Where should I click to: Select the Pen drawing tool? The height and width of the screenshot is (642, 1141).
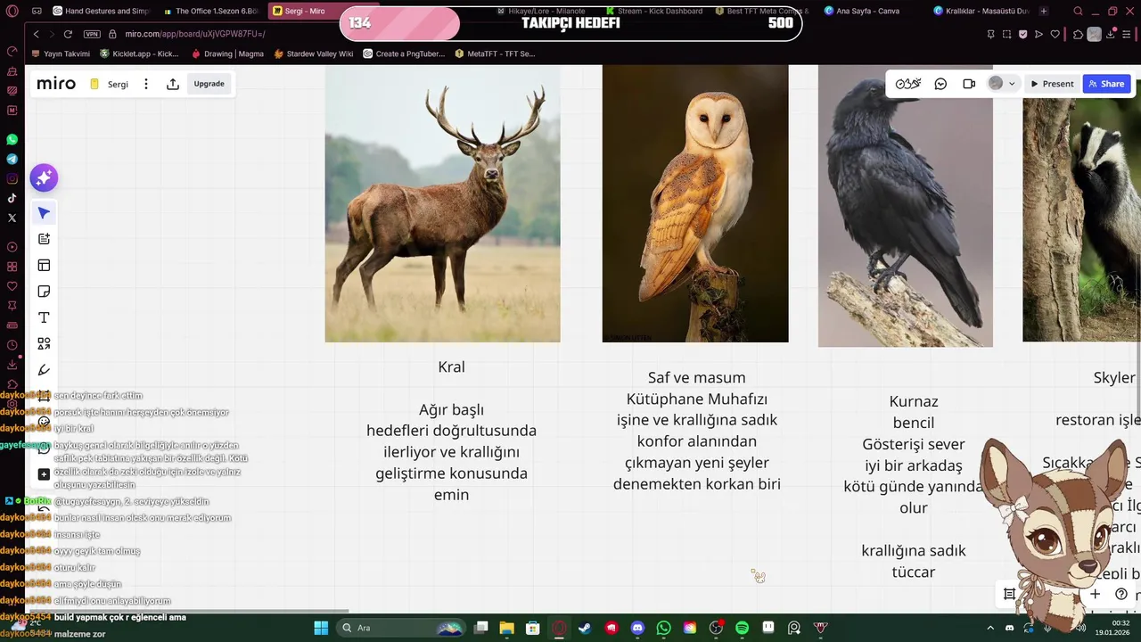click(44, 370)
